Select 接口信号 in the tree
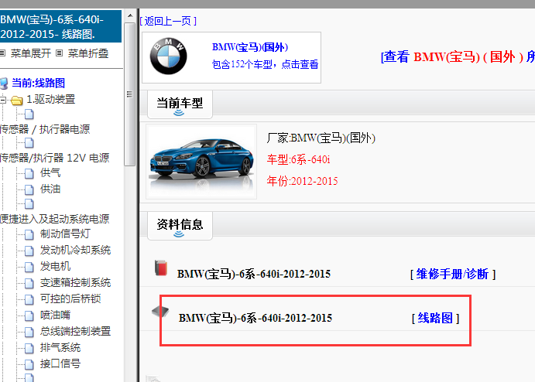The image size is (535, 382). pos(60,363)
